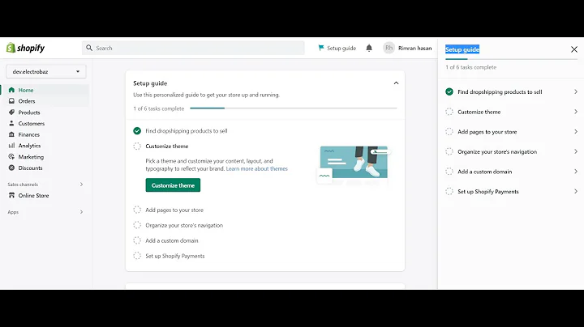Click the Discounts badge icon
Screen dimensions: 584x327
[11, 168]
